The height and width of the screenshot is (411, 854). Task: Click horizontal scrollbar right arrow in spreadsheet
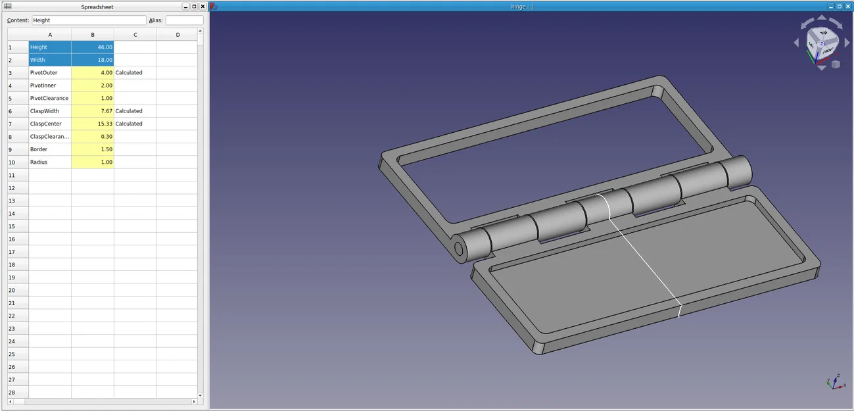pyautogui.click(x=194, y=401)
